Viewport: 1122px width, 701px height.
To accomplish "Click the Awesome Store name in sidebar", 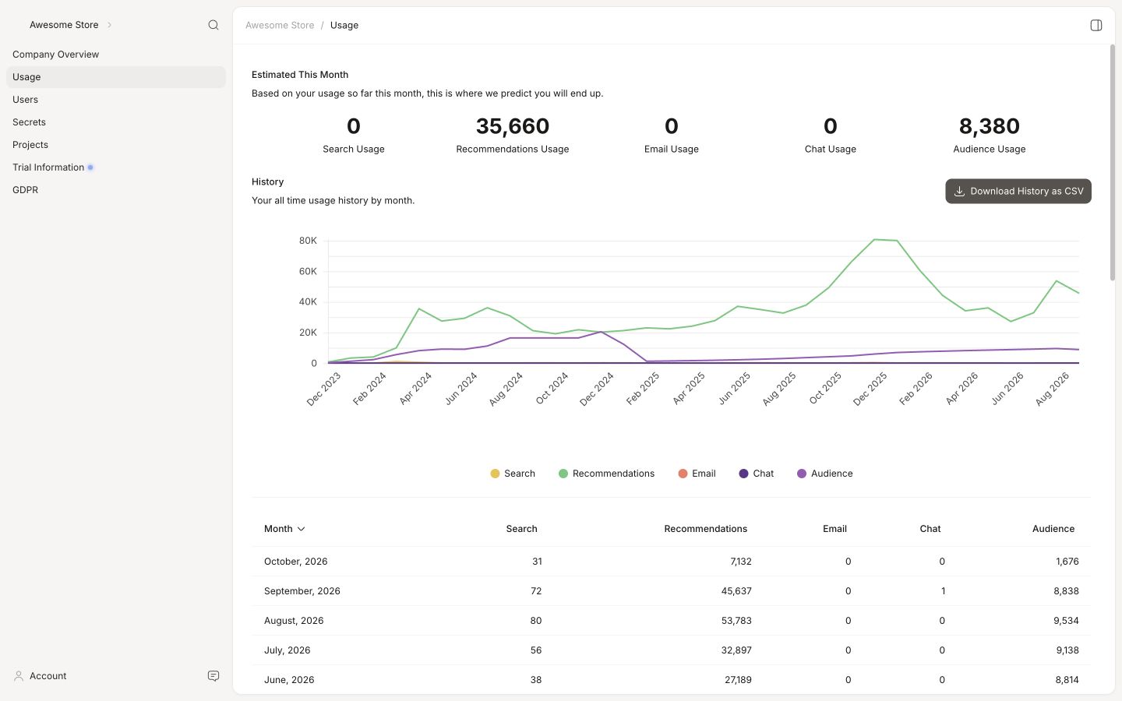I will pos(64,25).
